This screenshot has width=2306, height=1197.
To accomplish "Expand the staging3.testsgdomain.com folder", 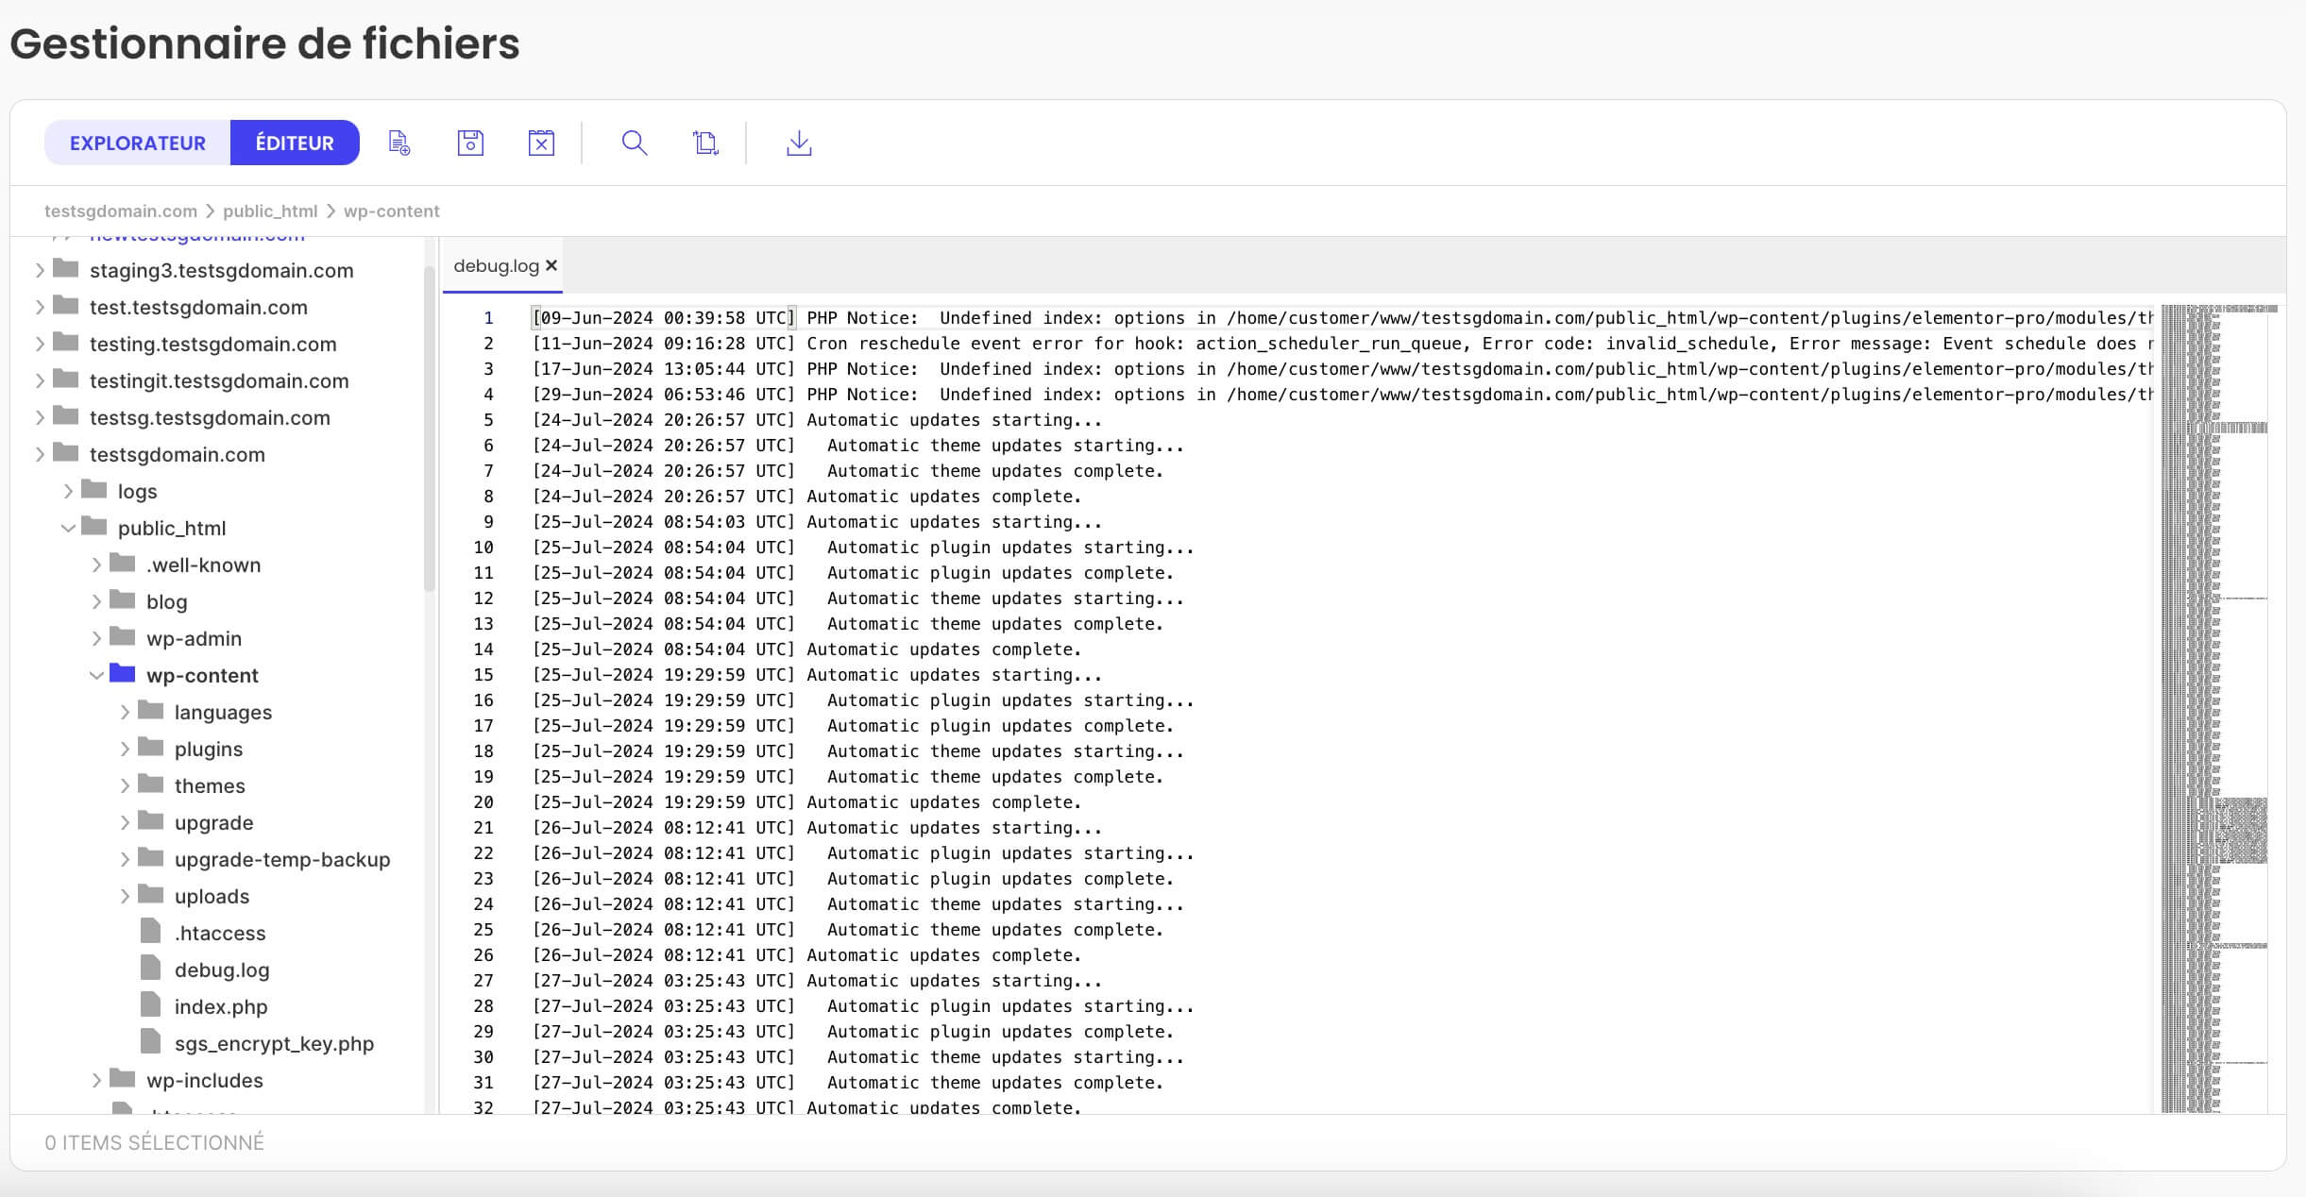I will click(40, 270).
